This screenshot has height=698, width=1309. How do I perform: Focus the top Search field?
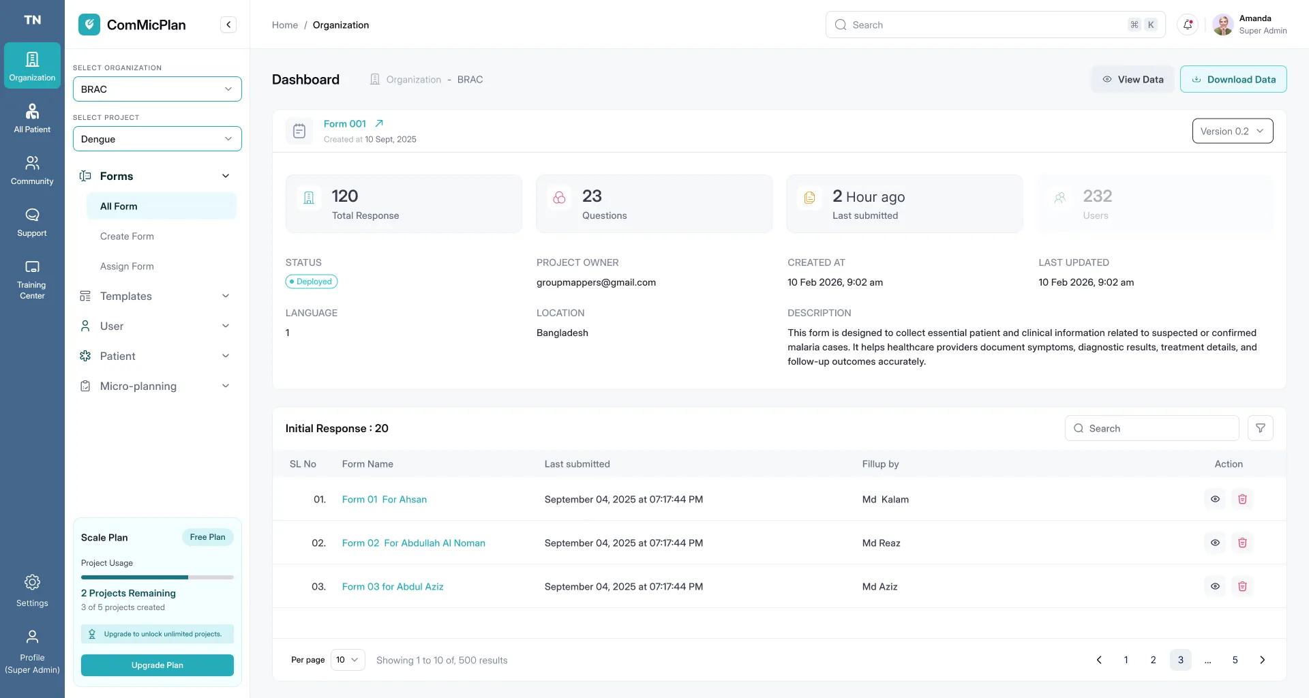tap(995, 25)
